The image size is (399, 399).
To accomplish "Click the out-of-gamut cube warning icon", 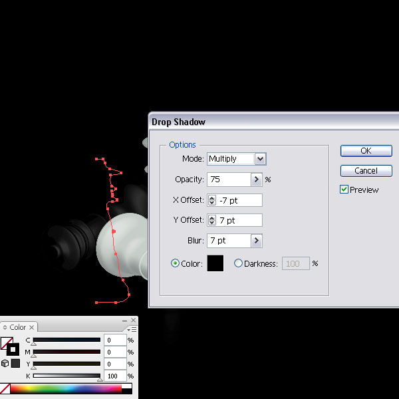I will [x=5, y=363].
